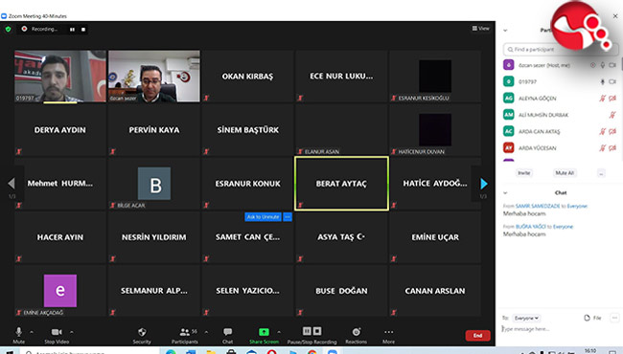This screenshot has width=623, height=354.
Task: Pause recording in top recording indicator
Action: point(72,30)
